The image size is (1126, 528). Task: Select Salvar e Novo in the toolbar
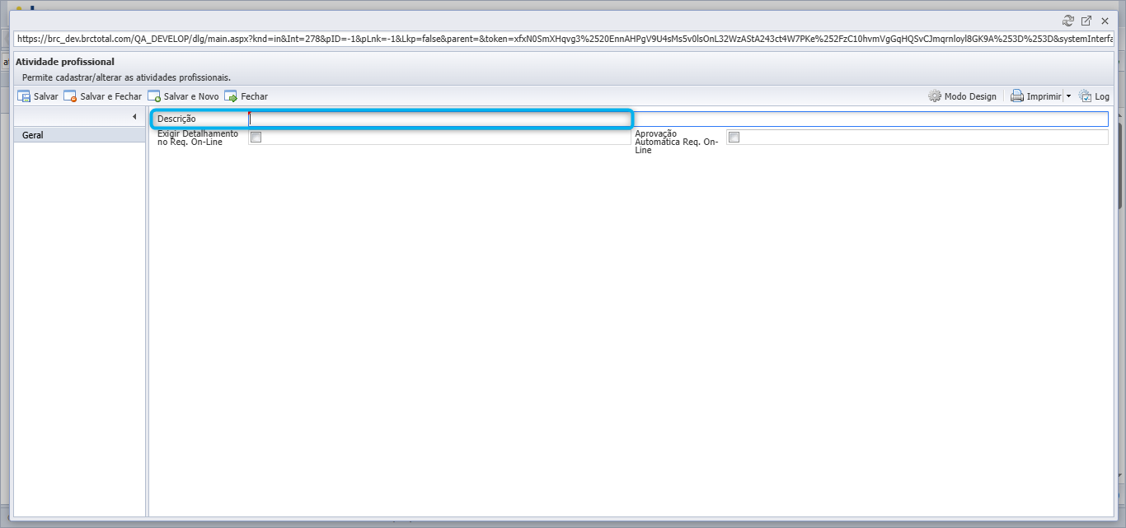tap(184, 96)
